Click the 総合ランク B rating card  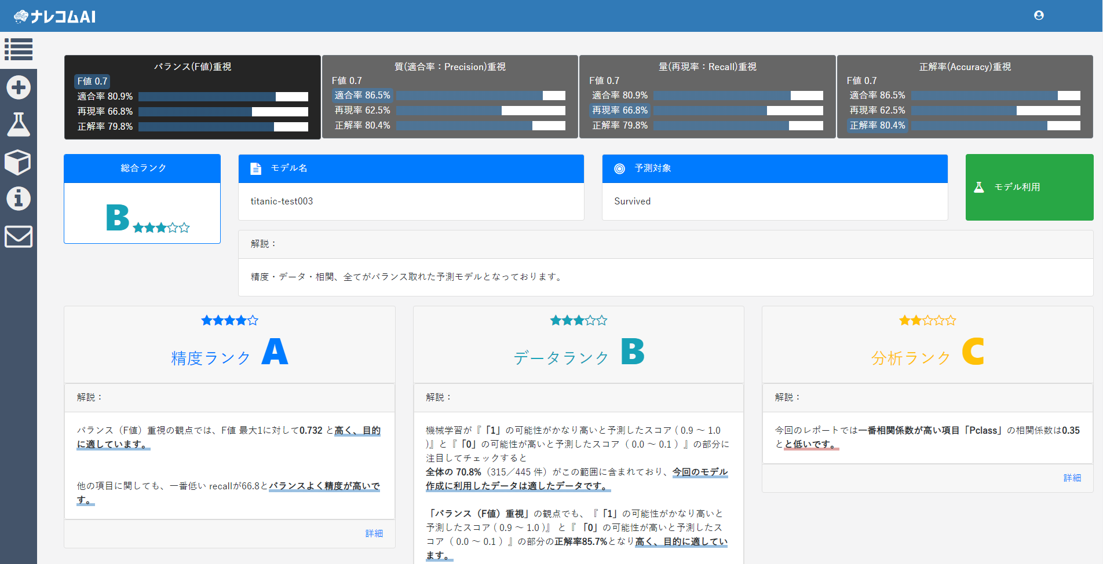point(143,199)
